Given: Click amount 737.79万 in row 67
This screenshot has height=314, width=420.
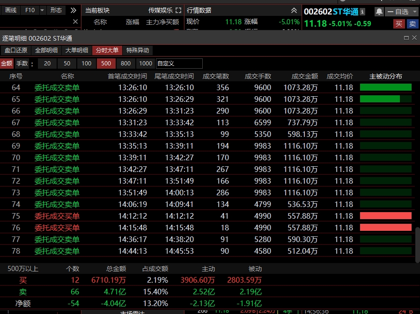Looking at the screenshot, I should pos(302,123).
